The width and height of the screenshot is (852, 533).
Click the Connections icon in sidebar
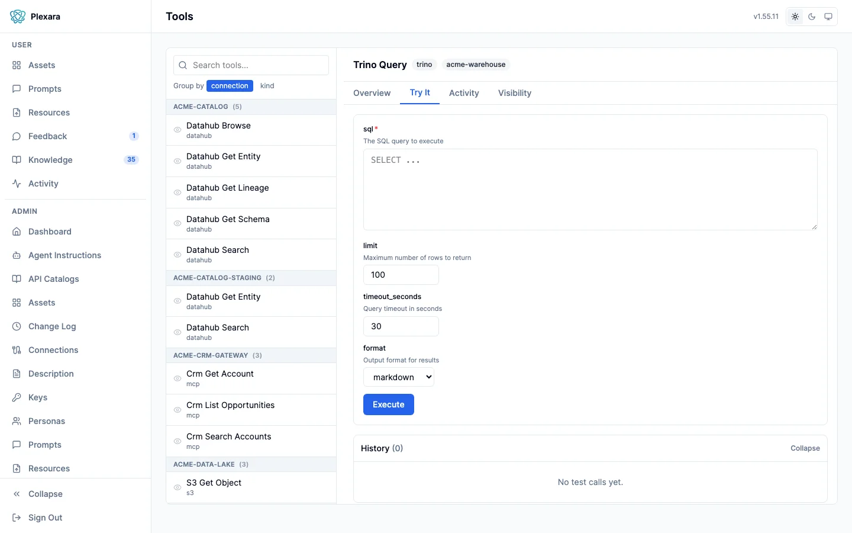tap(17, 350)
